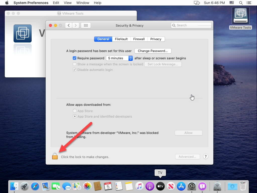The image size is (257, 193).
Task: Open Podcasts in the Dock
Action: coord(150,186)
